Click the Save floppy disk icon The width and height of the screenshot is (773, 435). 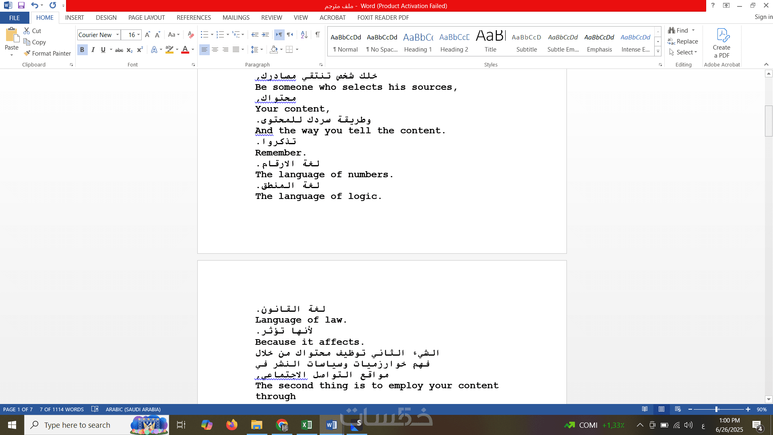point(21,5)
